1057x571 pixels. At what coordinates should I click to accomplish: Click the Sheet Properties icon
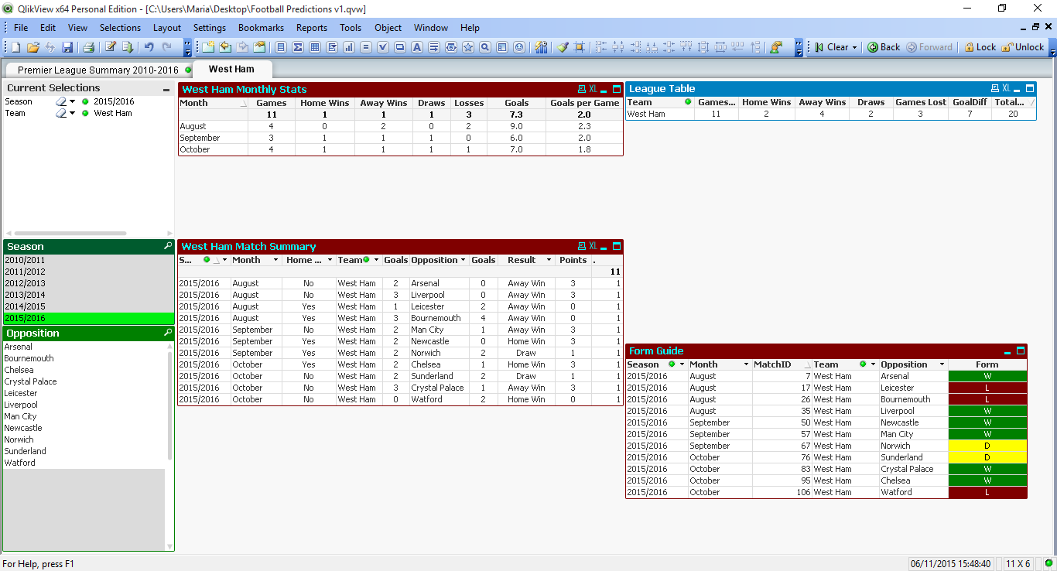(259, 47)
